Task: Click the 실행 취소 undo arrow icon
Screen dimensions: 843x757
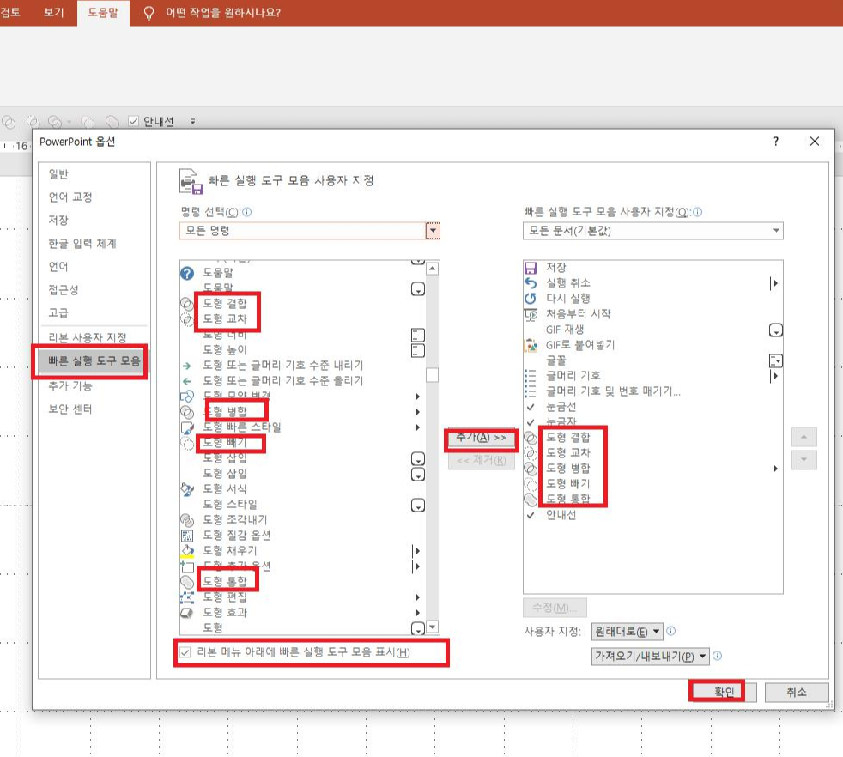Action: (x=531, y=283)
